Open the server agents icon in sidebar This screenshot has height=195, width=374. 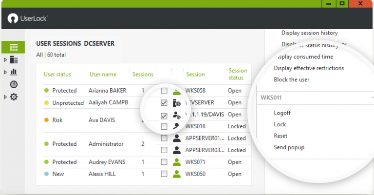(14, 60)
